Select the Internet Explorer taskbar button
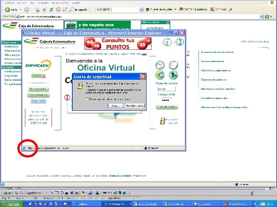This screenshot has width=277, height=207. pyautogui.click(x=117, y=204)
